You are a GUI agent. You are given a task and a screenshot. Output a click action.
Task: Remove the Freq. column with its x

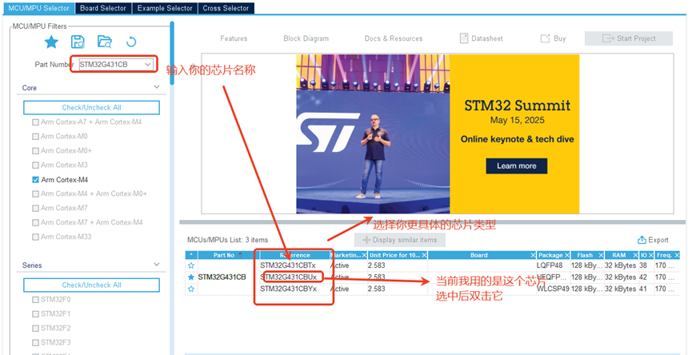pyautogui.click(x=677, y=255)
